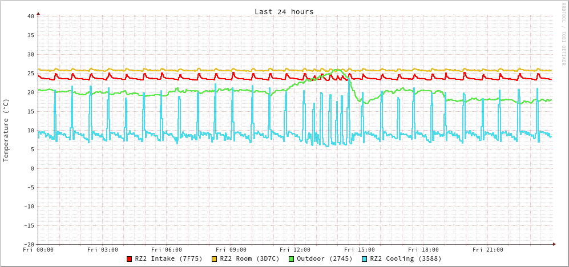Click the 0 value on the y-axis
Viewport: 569px width, 267px height.
pos(32,168)
